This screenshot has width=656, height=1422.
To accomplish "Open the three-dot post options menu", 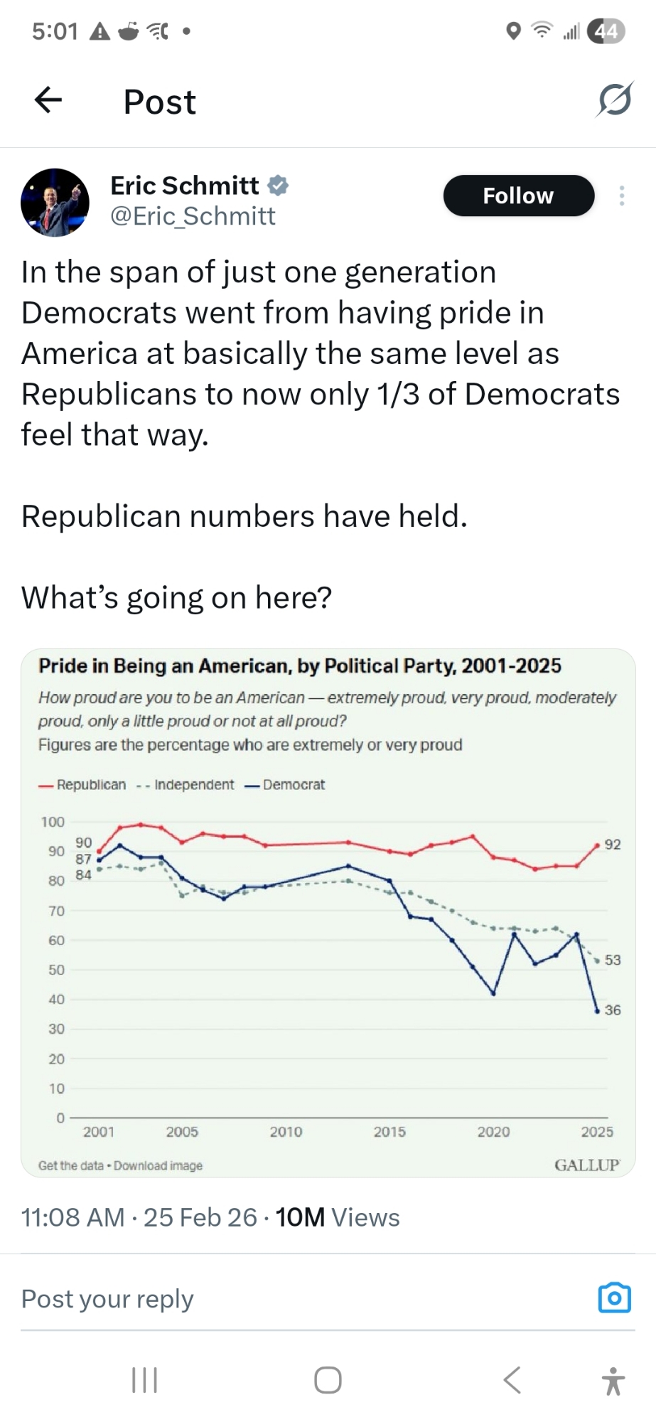I will point(622,196).
